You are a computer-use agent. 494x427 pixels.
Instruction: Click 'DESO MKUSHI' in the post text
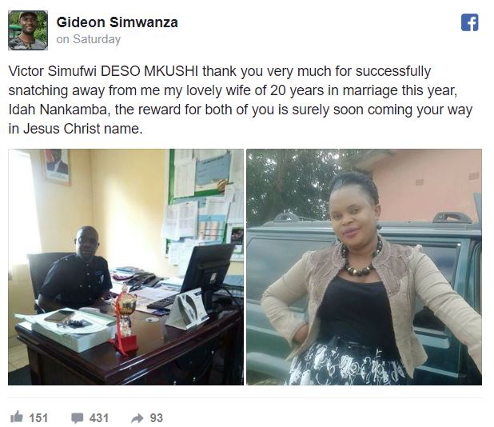[x=149, y=71]
